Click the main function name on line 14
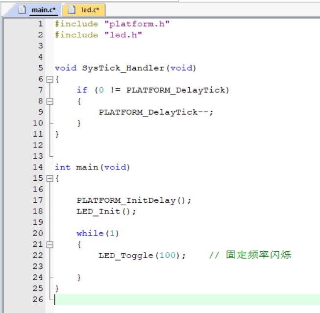This screenshot has width=320, height=313. pos(87,168)
